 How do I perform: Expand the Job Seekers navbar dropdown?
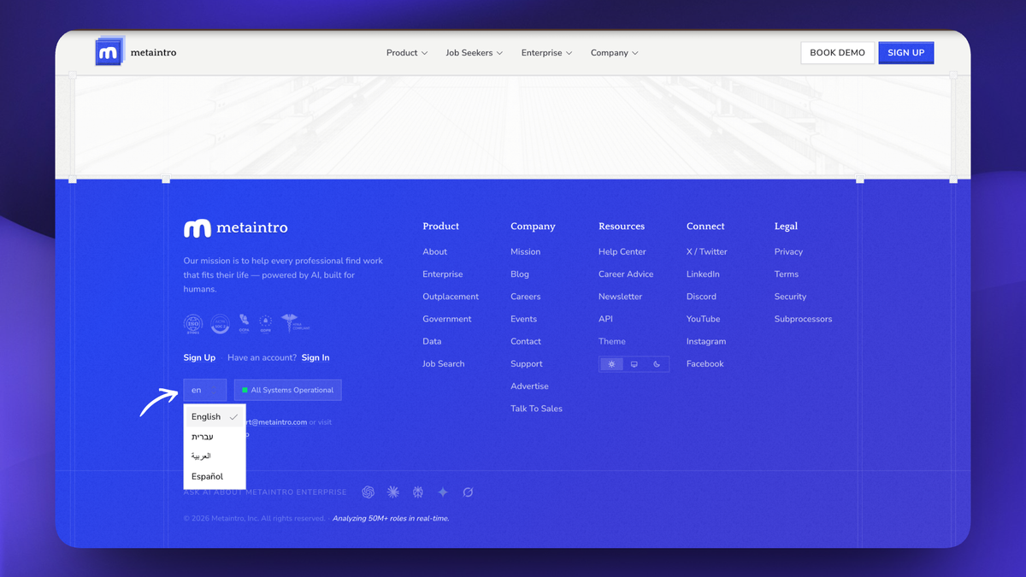[475, 53]
